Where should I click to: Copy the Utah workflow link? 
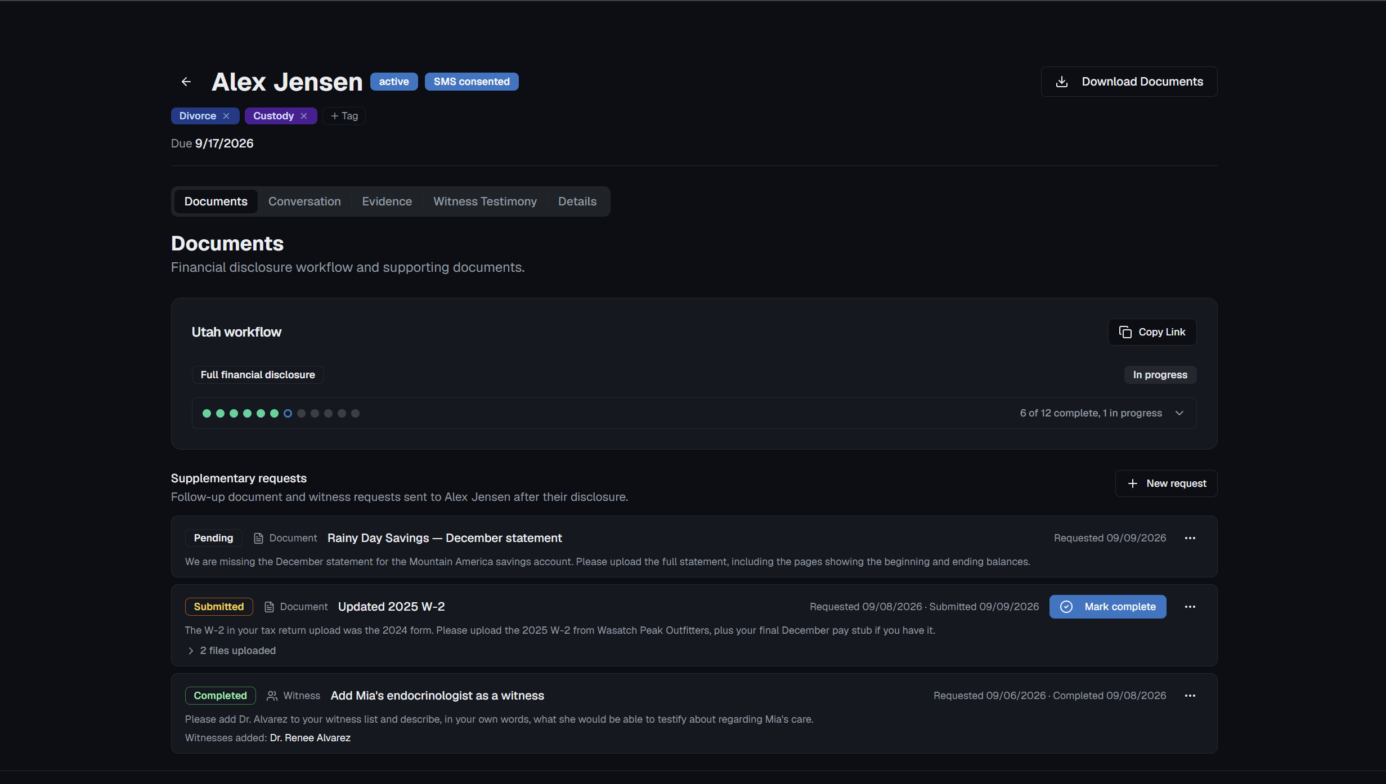click(x=1152, y=332)
